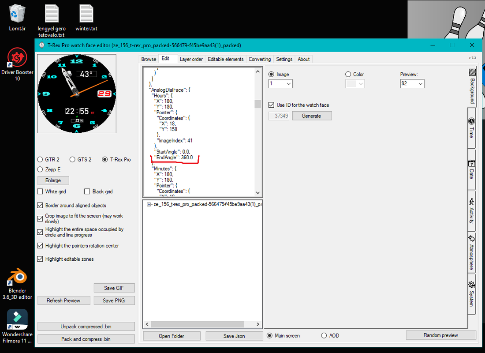Screen dimensions: 485x353
Task: Open the Preview dropdown showing 92
Action: 412,83
